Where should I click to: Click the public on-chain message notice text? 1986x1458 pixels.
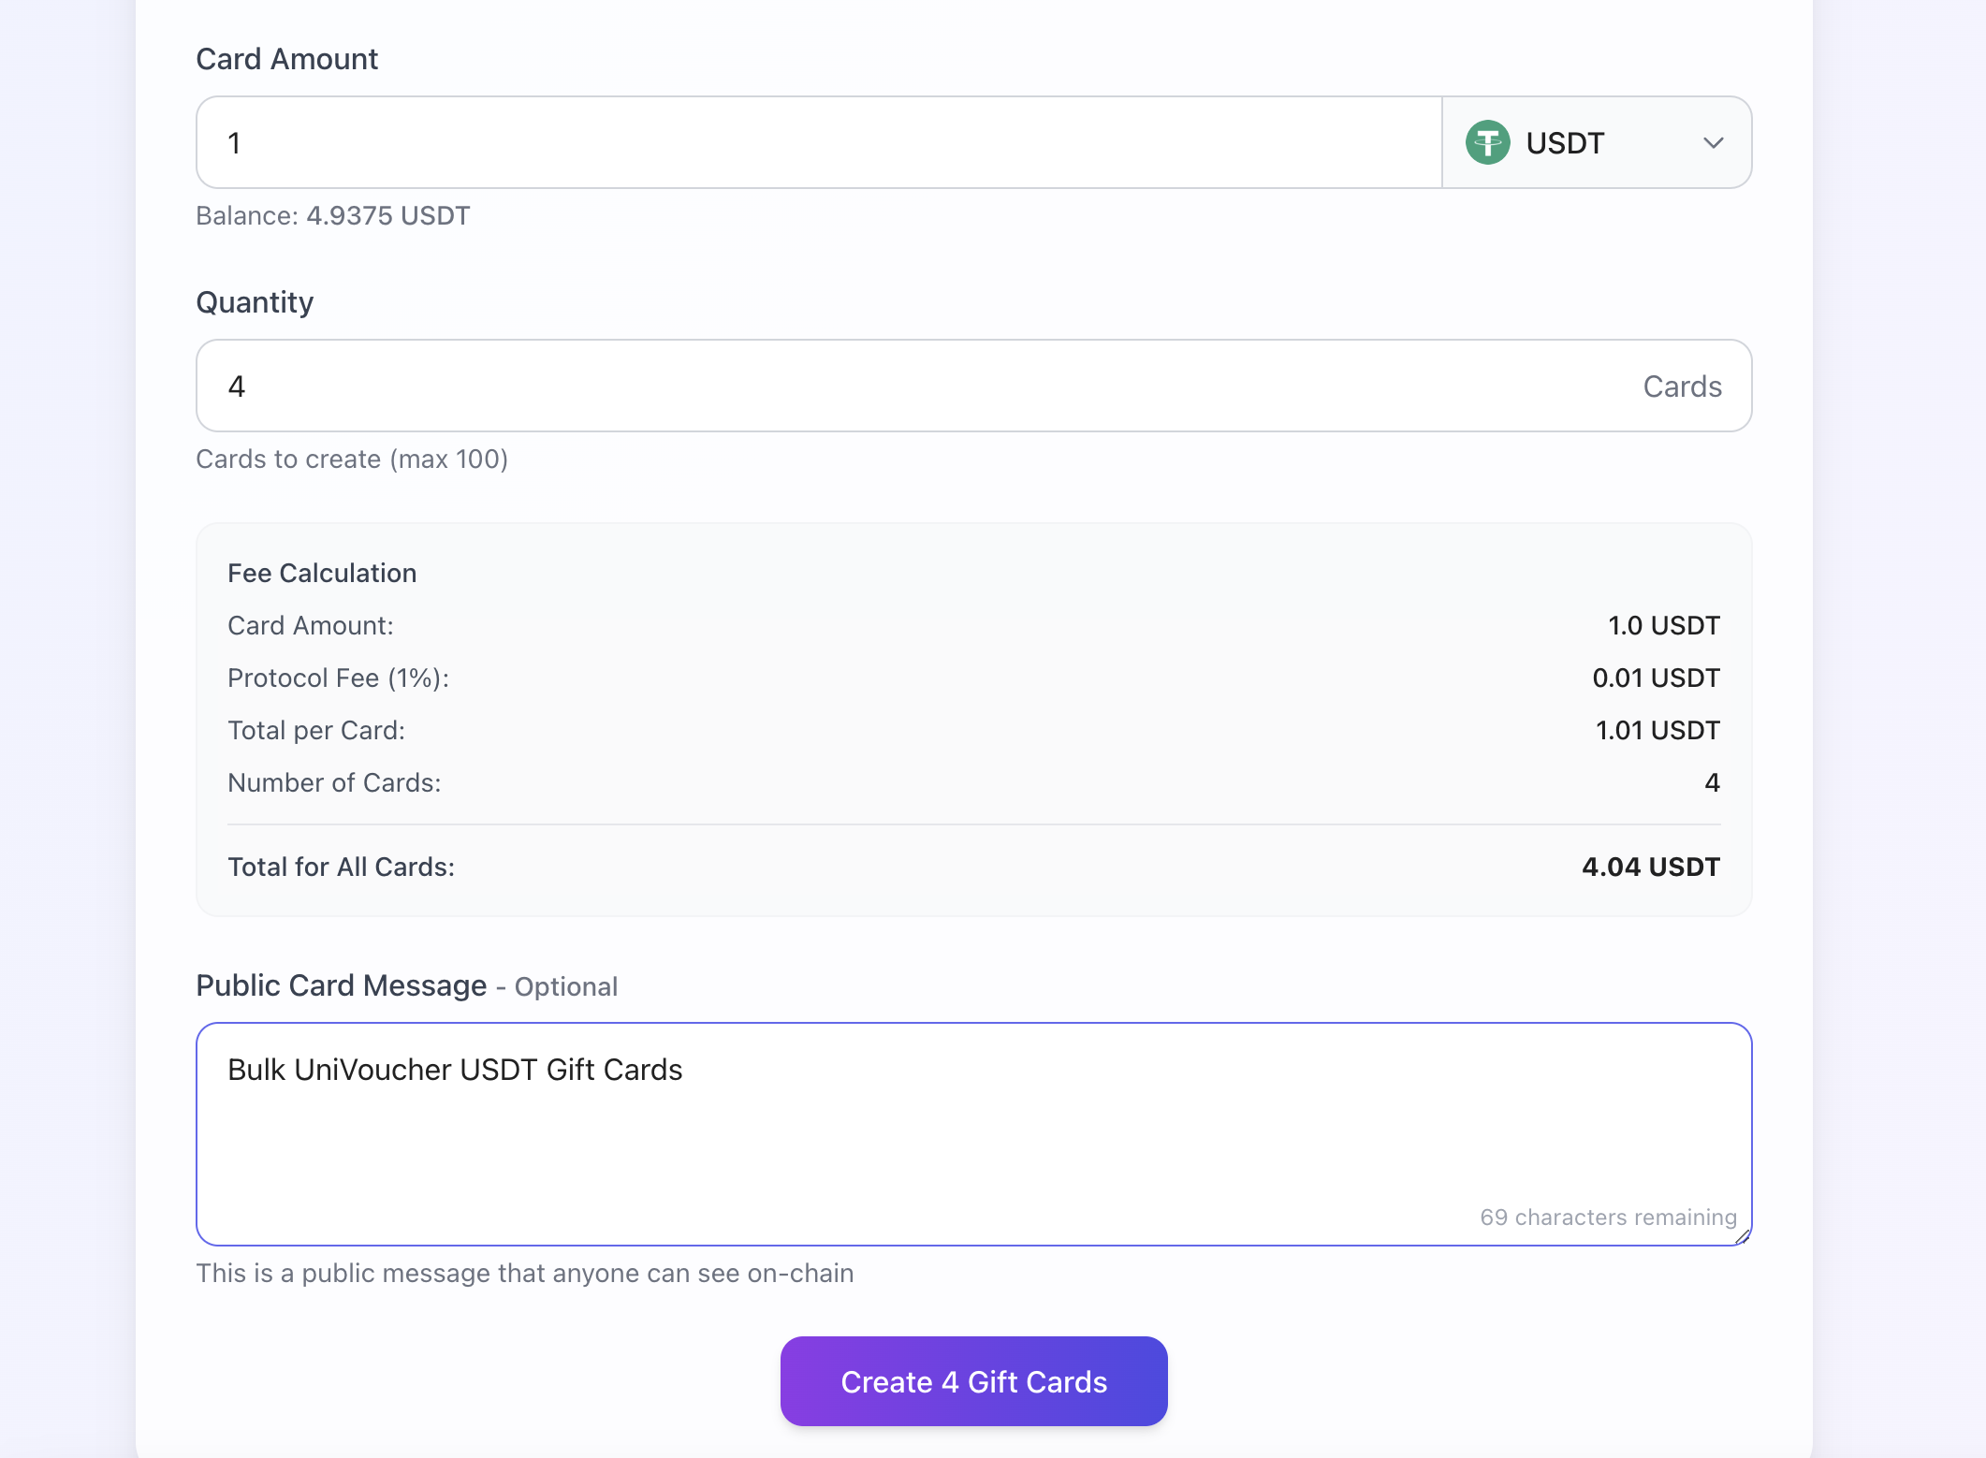[x=524, y=1273]
